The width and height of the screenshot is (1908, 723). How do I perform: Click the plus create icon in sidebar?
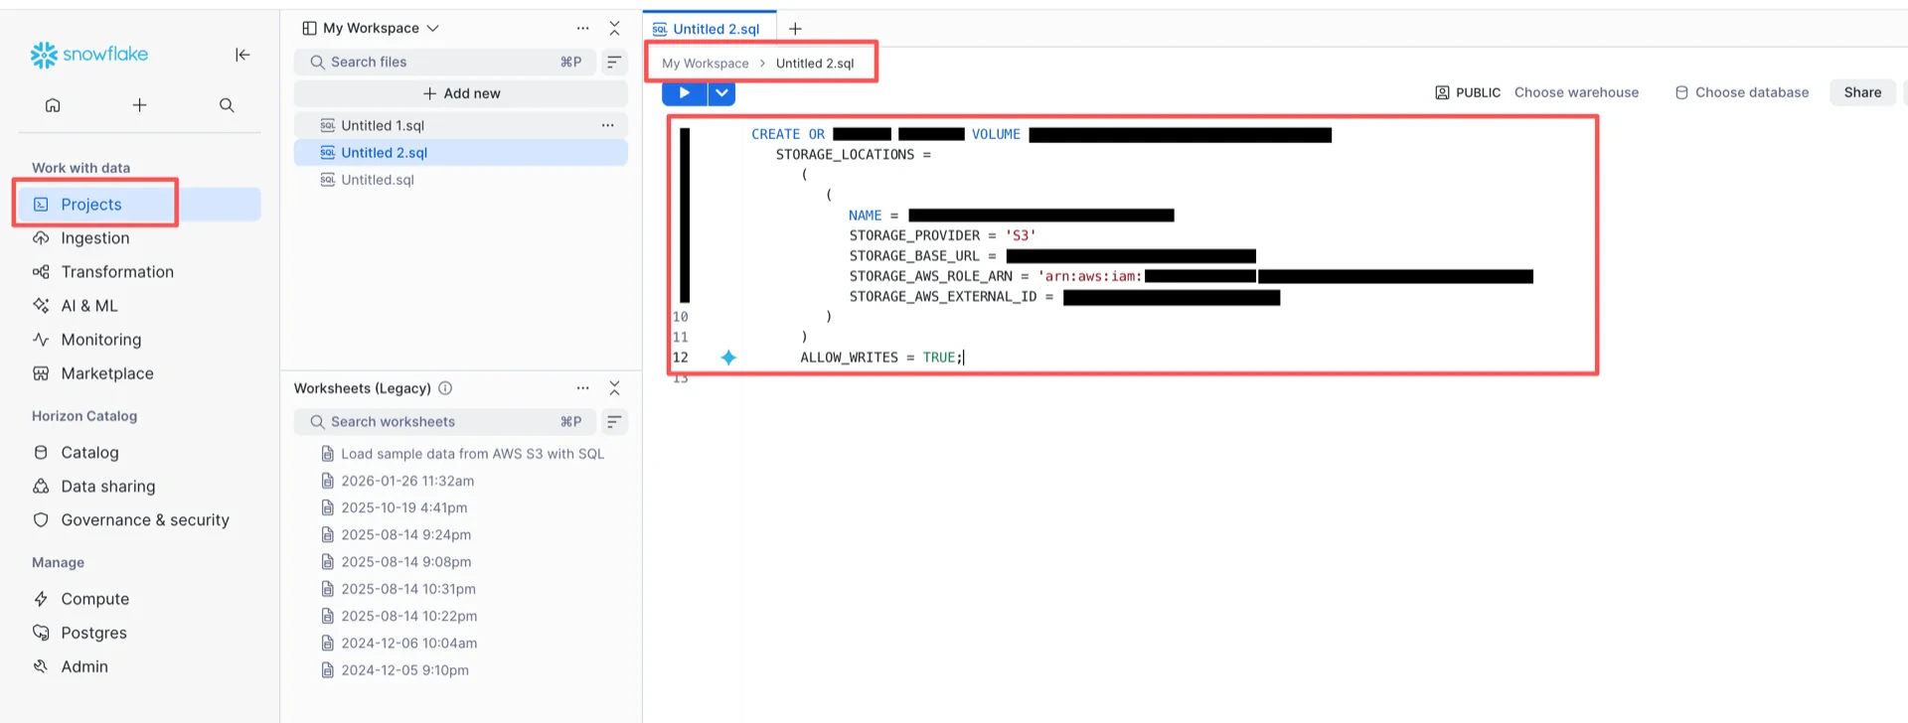pos(140,105)
